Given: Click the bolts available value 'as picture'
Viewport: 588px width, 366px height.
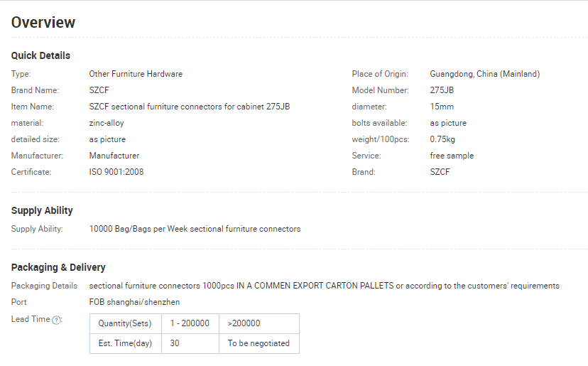Looking at the screenshot, I should [x=448, y=123].
